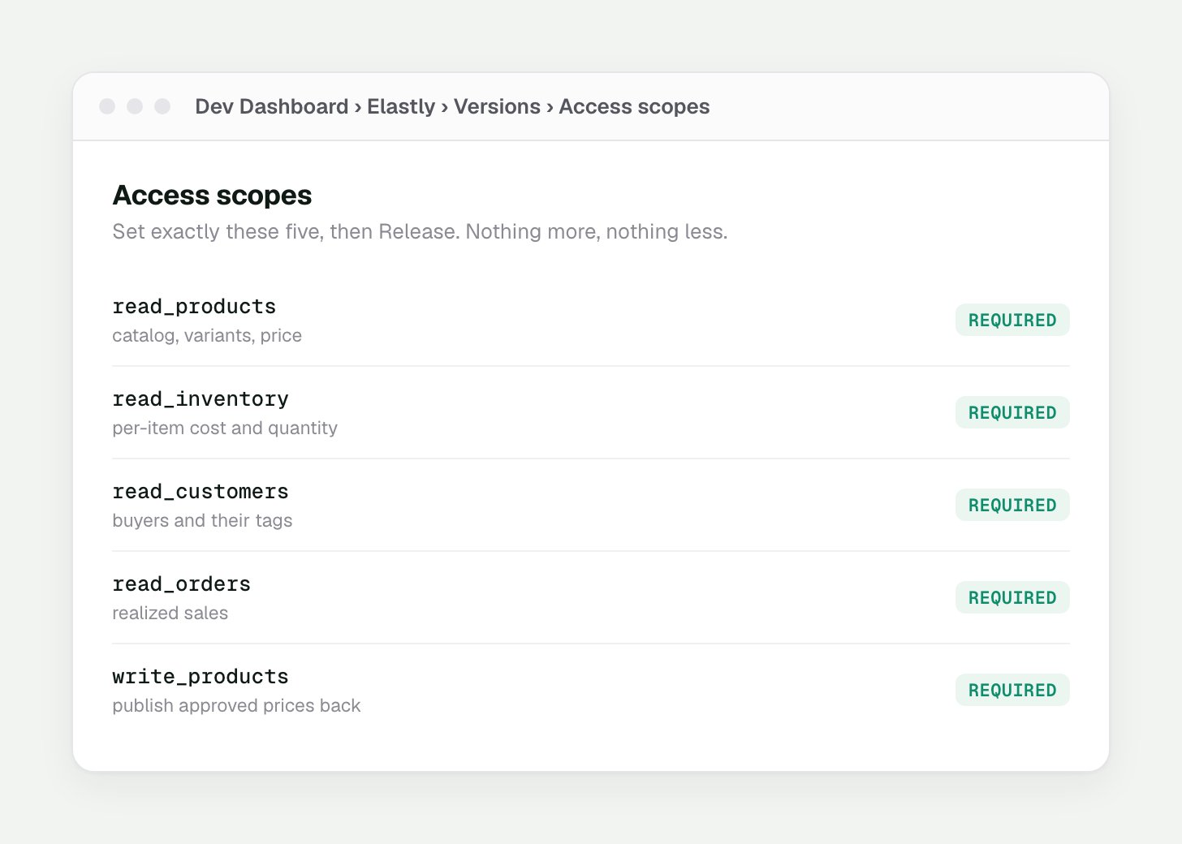Click the 'realized sales' description
The height and width of the screenshot is (844, 1182).
click(170, 614)
